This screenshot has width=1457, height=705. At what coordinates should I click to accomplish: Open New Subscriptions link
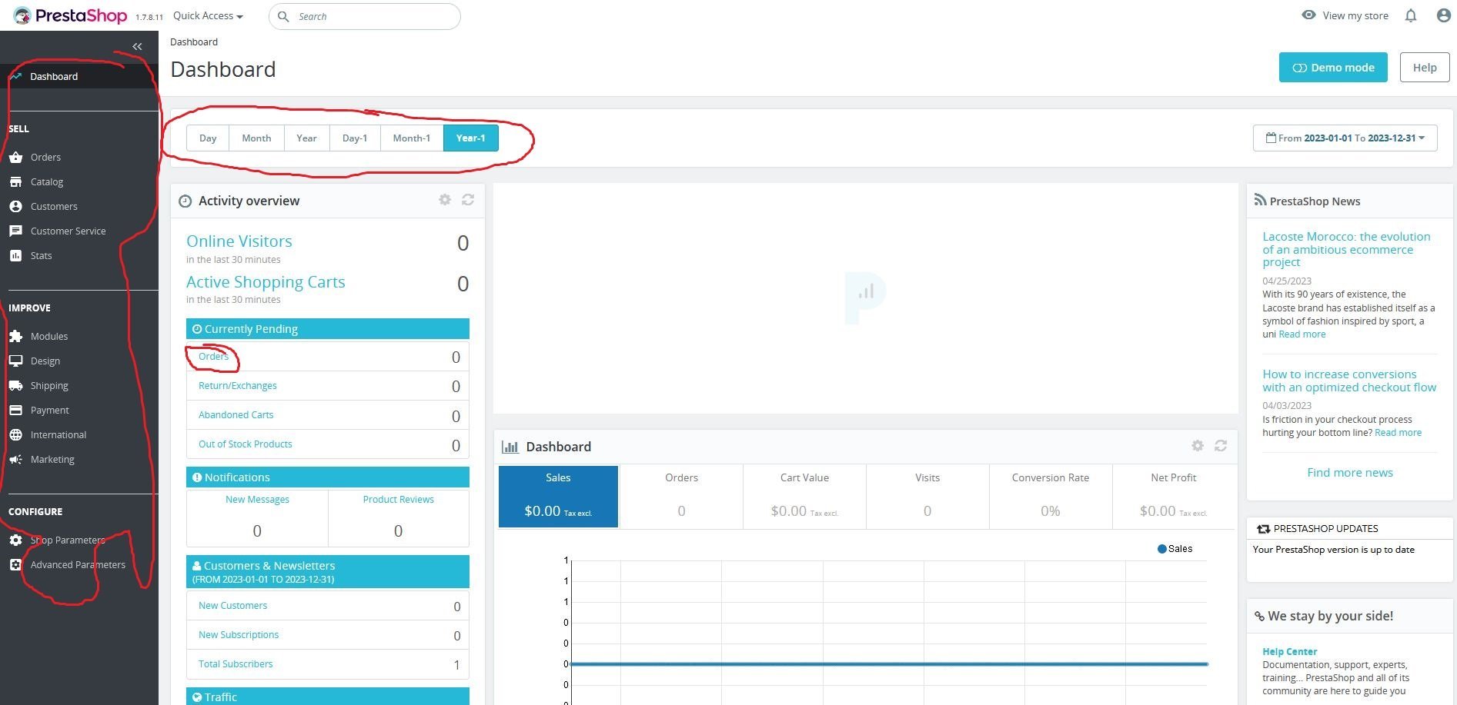point(239,635)
